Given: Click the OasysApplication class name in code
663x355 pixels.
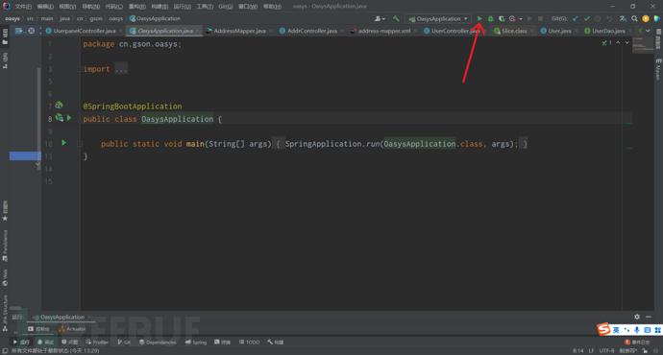Looking at the screenshot, I should (x=177, y=119).
